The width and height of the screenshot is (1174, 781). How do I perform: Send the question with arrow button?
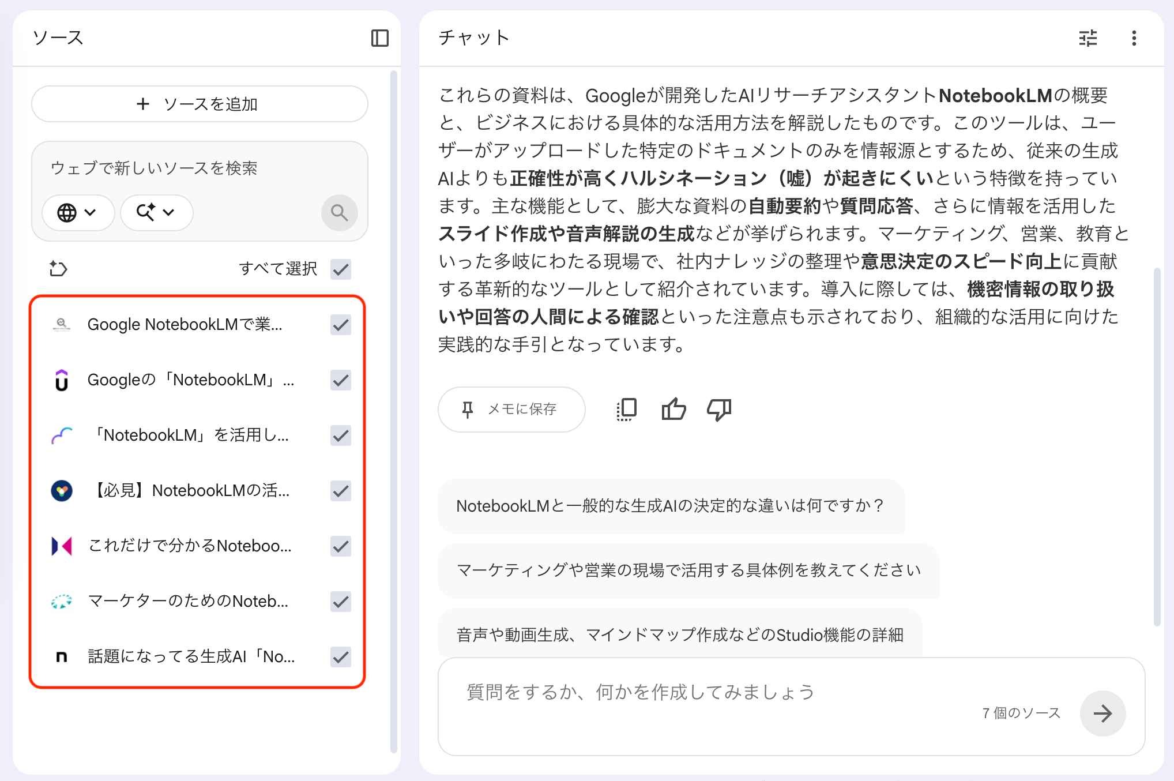pyautogui.click(x=1102, y=714)
